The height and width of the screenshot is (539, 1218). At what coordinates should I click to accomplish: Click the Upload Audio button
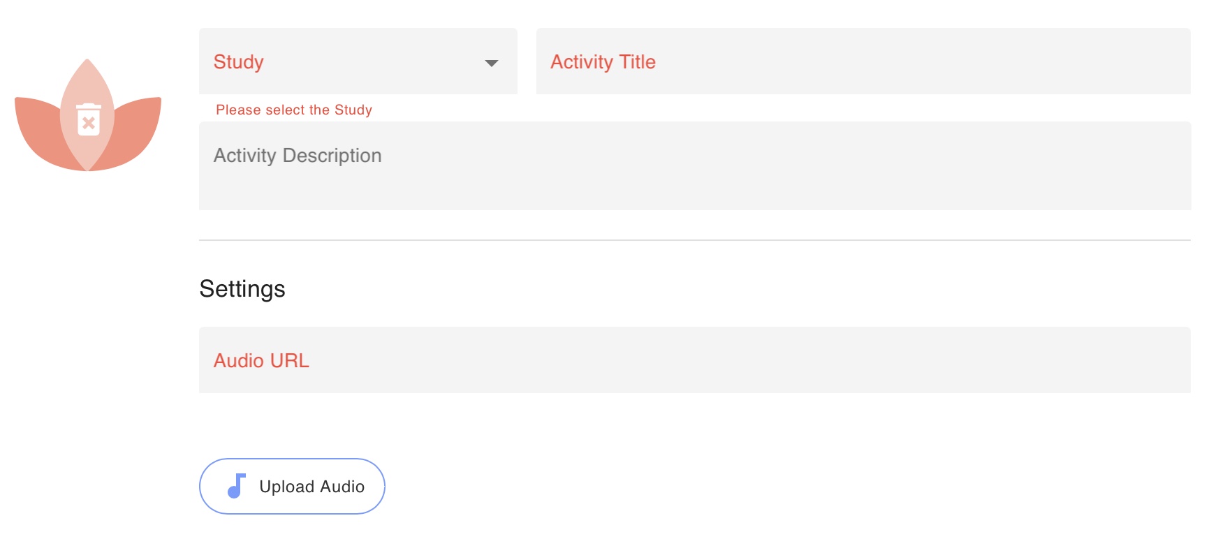pos(292,487)
